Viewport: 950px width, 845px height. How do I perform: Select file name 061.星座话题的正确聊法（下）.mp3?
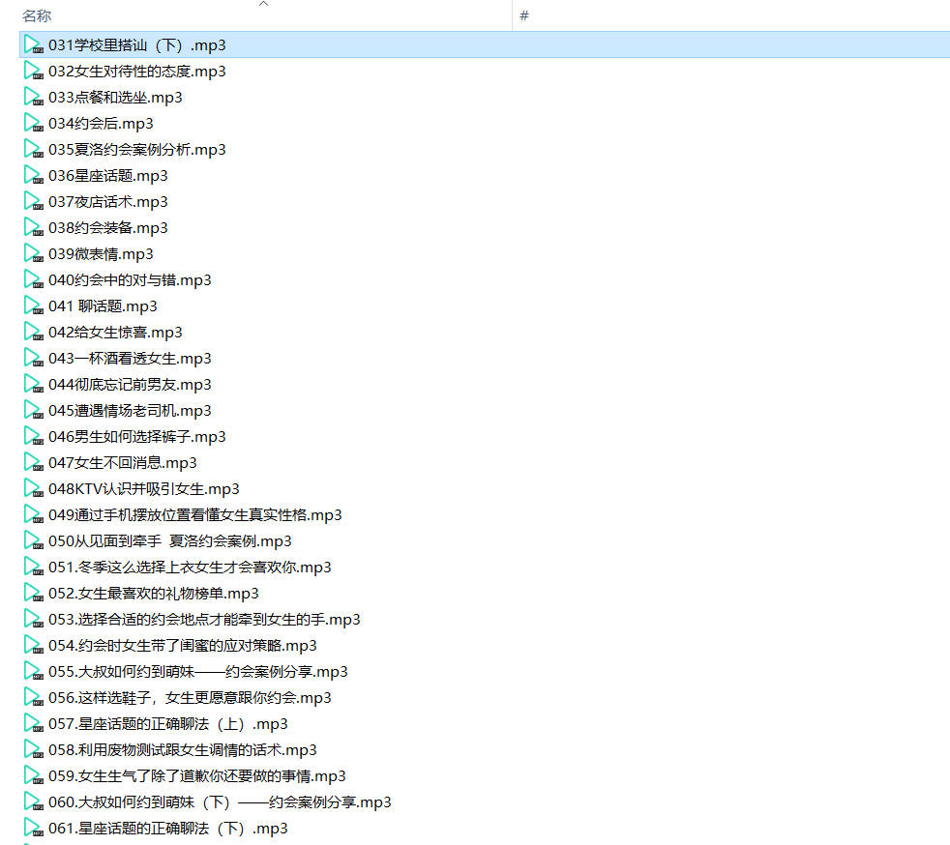point(167,827)
